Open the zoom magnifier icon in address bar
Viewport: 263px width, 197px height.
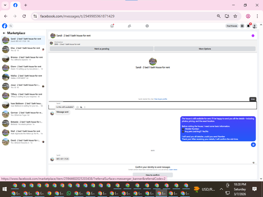tap(219, 16)
